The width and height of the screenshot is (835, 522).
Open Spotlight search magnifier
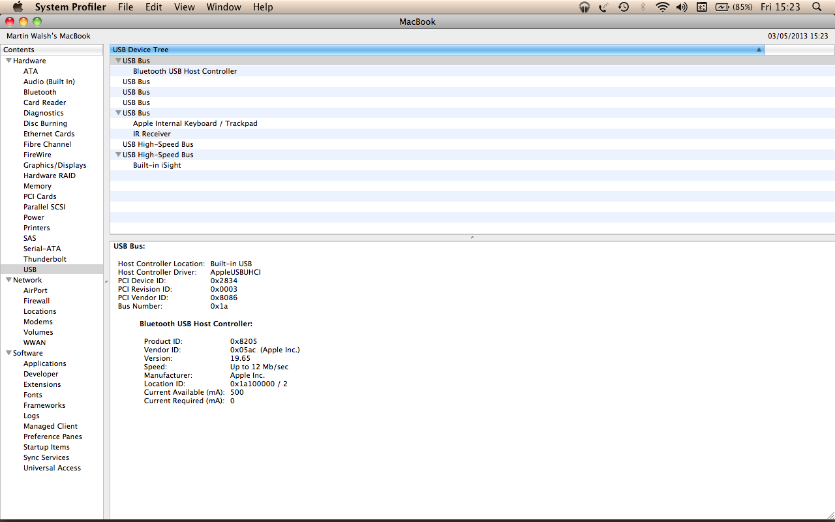pos(817,7)
